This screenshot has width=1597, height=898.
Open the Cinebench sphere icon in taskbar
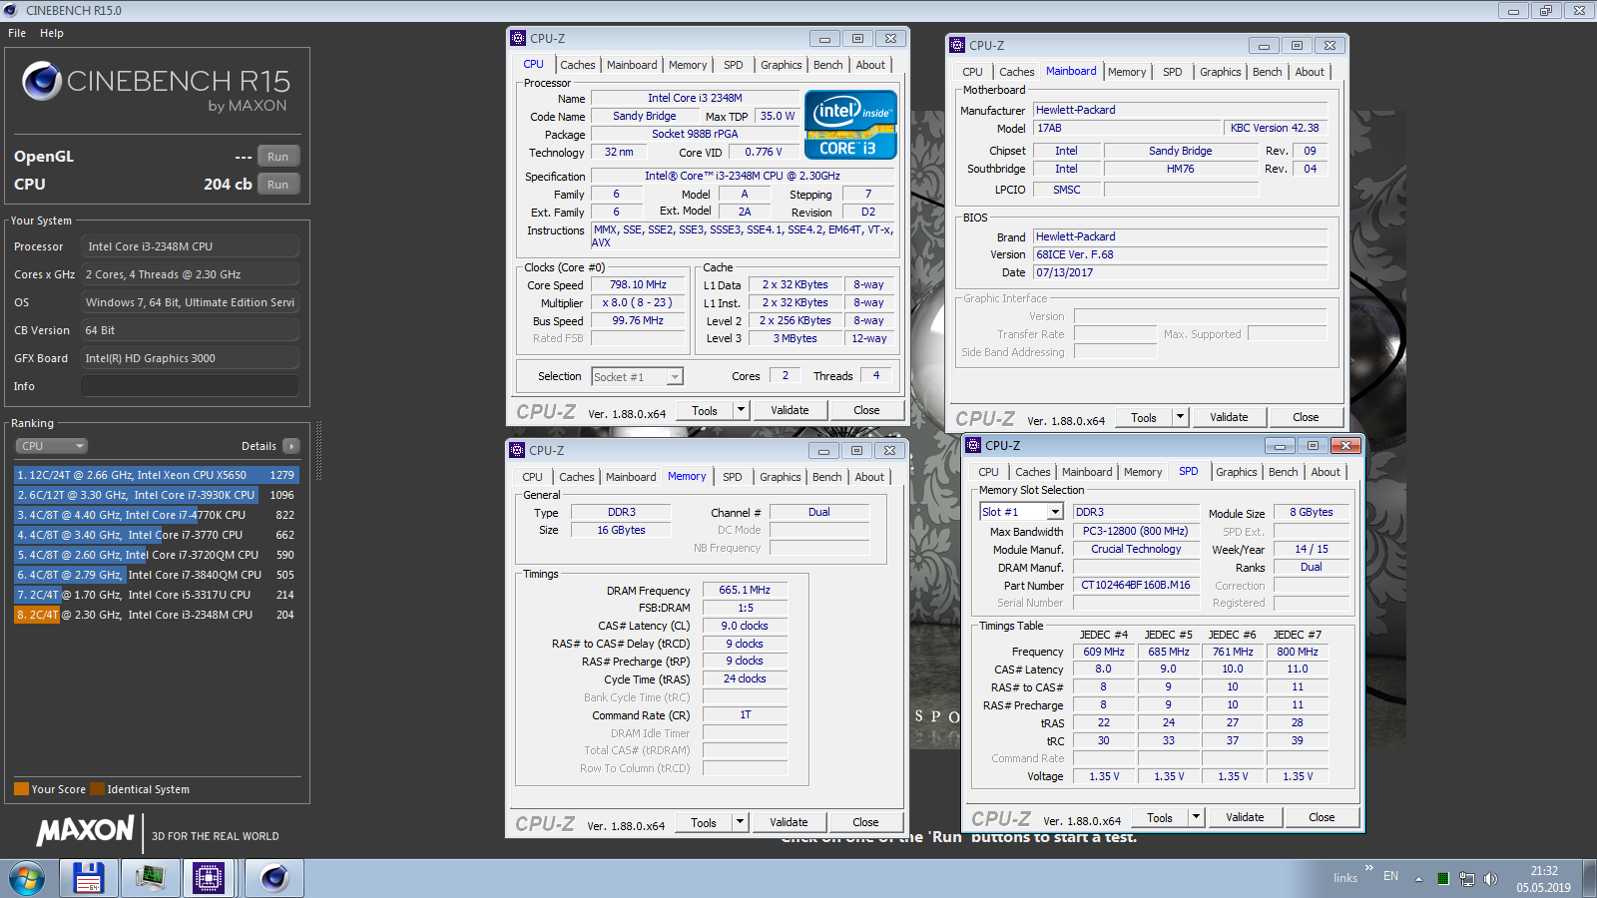tap(274, 878)
